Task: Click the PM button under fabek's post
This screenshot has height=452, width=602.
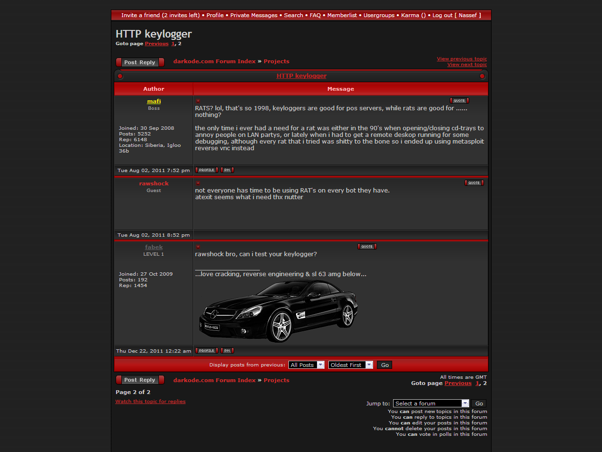Action: click(227, 351)
